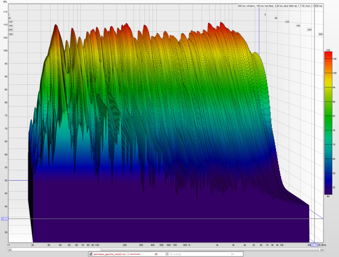Viewport: 339px width, 257px height.
Task: Click the 35.21 SPL cursor value box
Action: pyautogui.click(x=5, y=219)
